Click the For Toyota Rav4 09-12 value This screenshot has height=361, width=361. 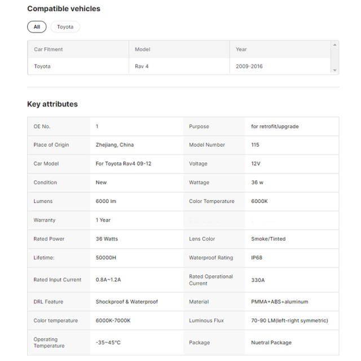tap(124, 164)
